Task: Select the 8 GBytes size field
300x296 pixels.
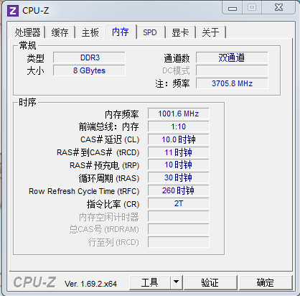Action: [89, 70]
